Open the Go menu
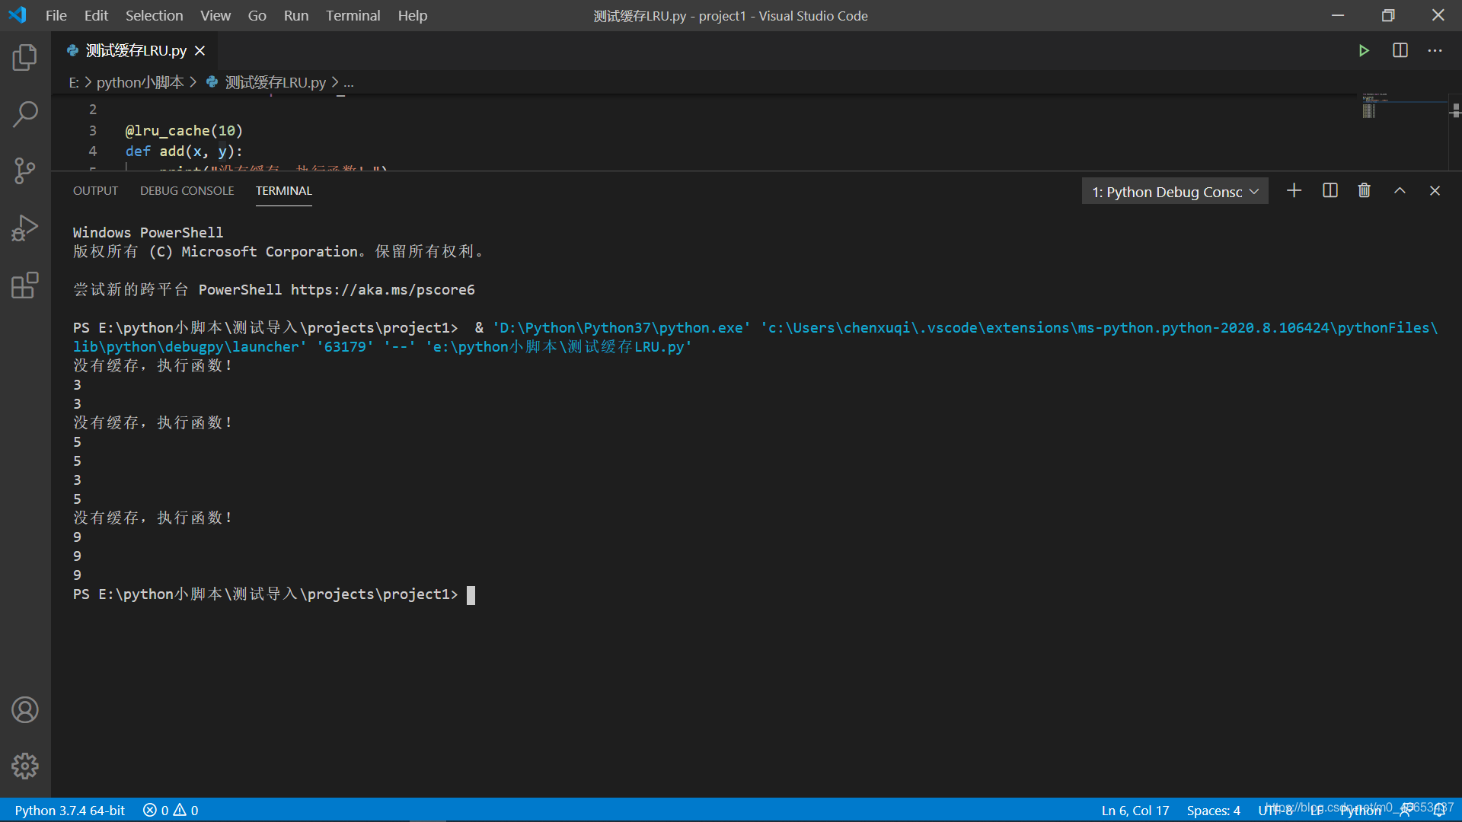1462x822 pixels. click(x=257, y=15)
